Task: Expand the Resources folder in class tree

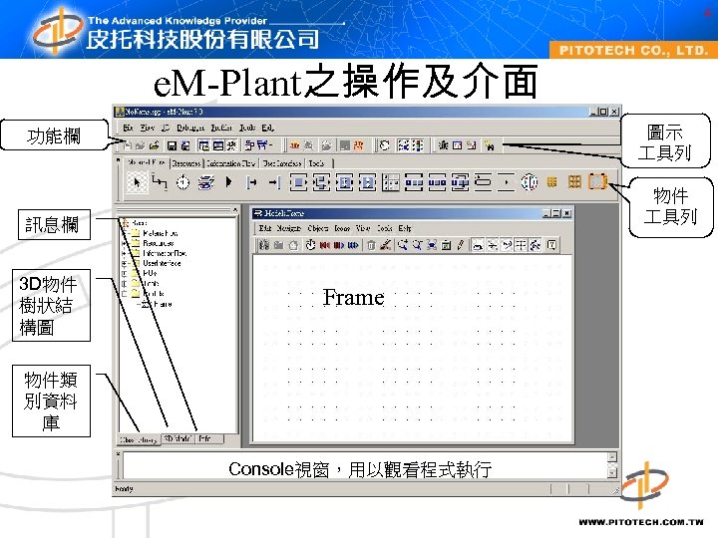Action: [x=124, y=243]
